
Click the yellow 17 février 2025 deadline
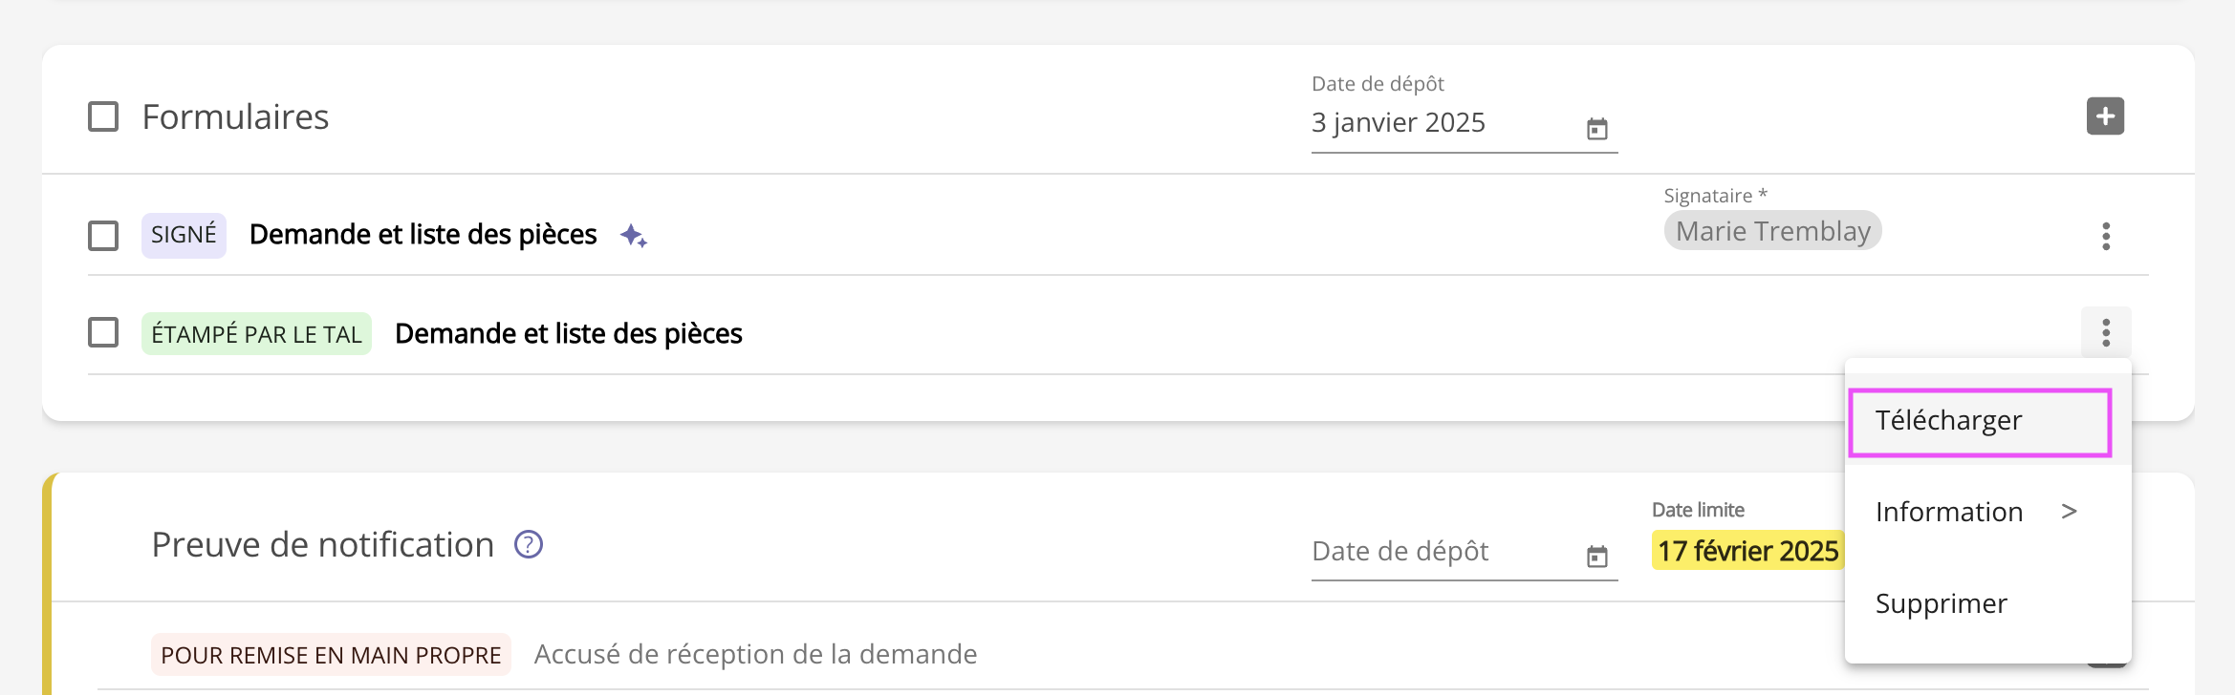tap(1747, 551)
